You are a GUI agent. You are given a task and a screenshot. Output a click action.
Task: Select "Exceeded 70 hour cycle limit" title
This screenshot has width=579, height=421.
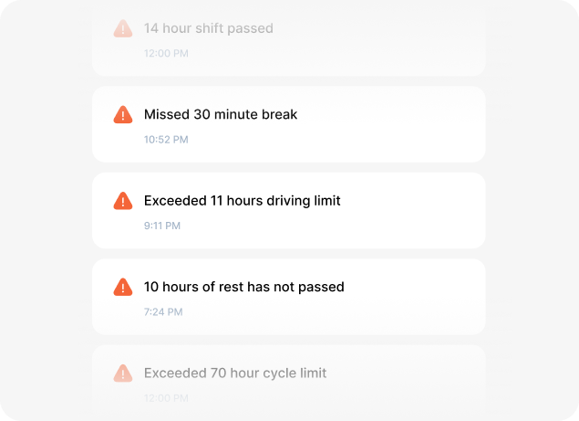pyautogui.click(x=235, y=373)
